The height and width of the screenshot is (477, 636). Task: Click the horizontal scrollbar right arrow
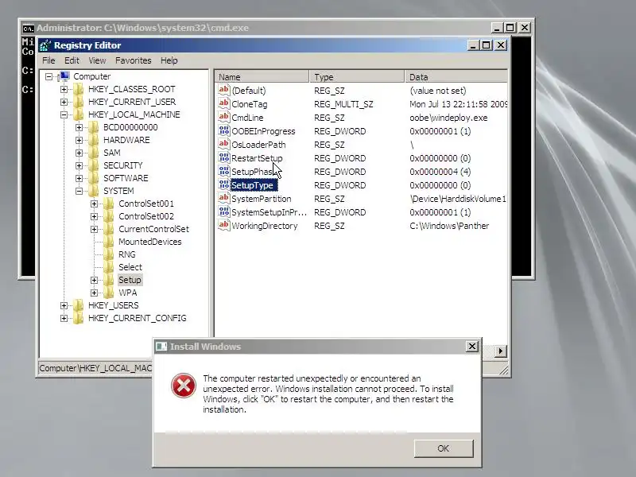click(501, 351)
